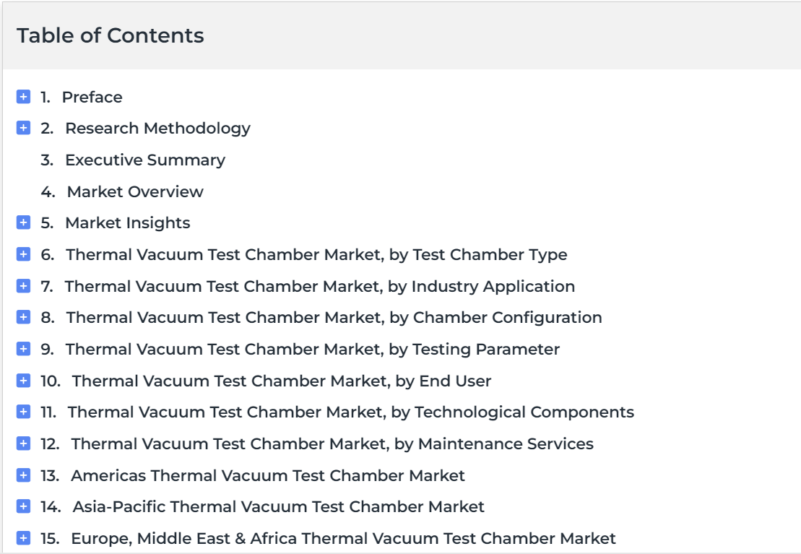Image resolution: width=801 pixels, height=554 pixels.
Task: Expand section 7 Industry Application icon
Action: click(24, 286)
